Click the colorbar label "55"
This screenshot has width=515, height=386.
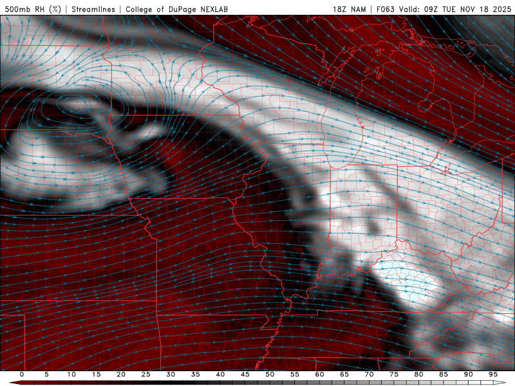[295, 374]
